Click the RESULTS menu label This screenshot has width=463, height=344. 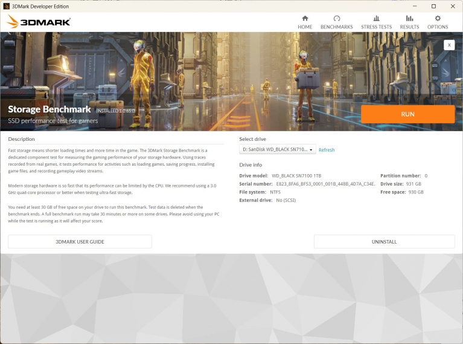click(x=409, y=27)
